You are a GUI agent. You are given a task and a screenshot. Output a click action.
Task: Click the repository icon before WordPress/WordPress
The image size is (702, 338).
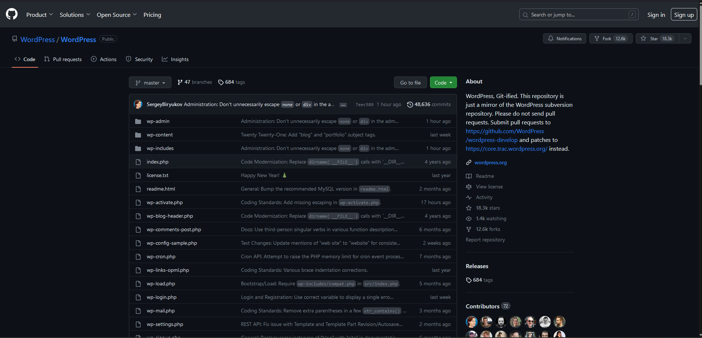click(15, 39)
